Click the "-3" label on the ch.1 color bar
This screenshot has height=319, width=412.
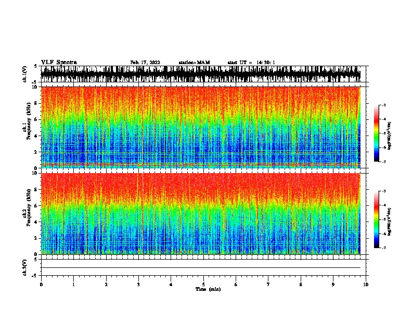[x=384, y=105]
